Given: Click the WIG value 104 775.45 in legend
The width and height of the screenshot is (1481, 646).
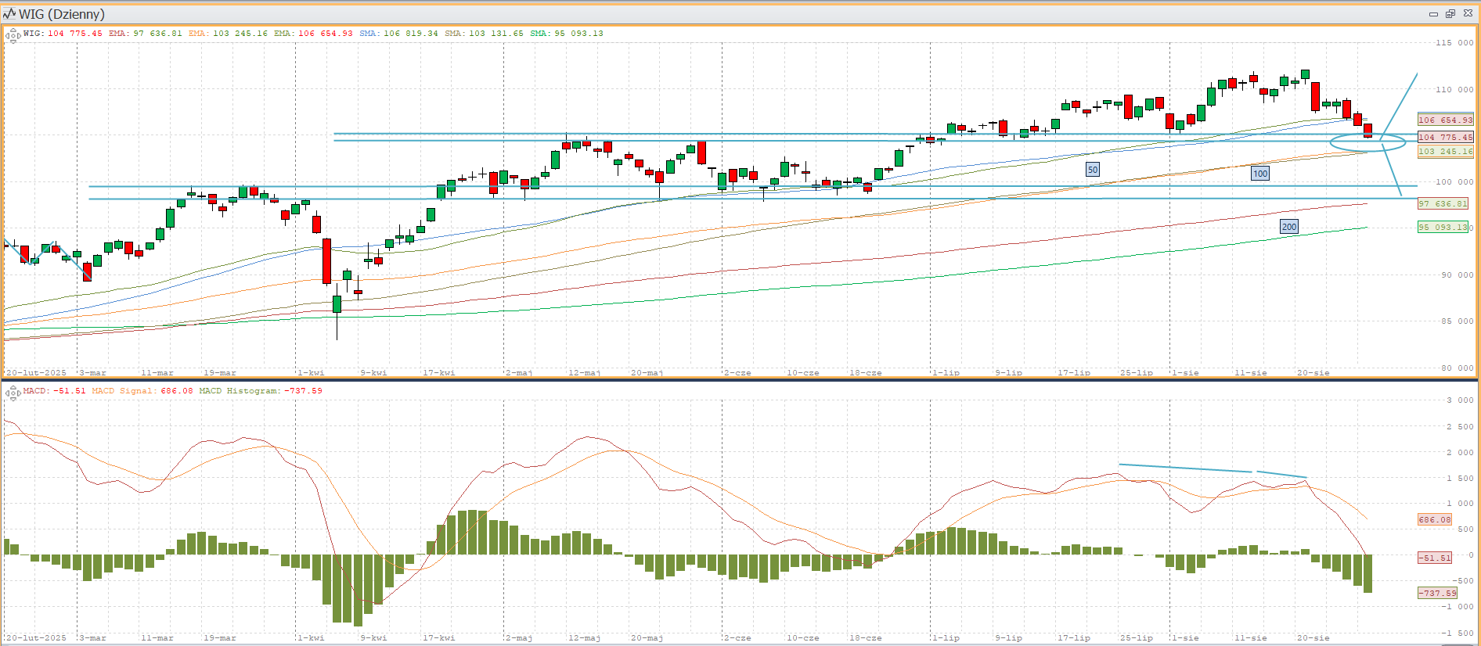Looking at the screenshot, I should tap(75, 34).
